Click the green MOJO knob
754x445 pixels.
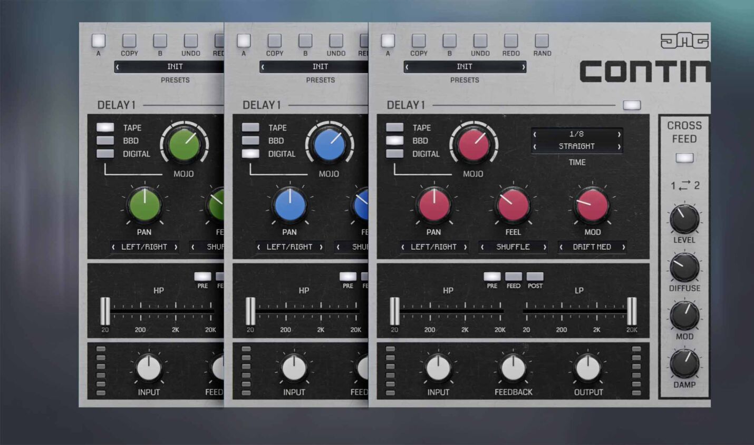[x=184, y=144]
